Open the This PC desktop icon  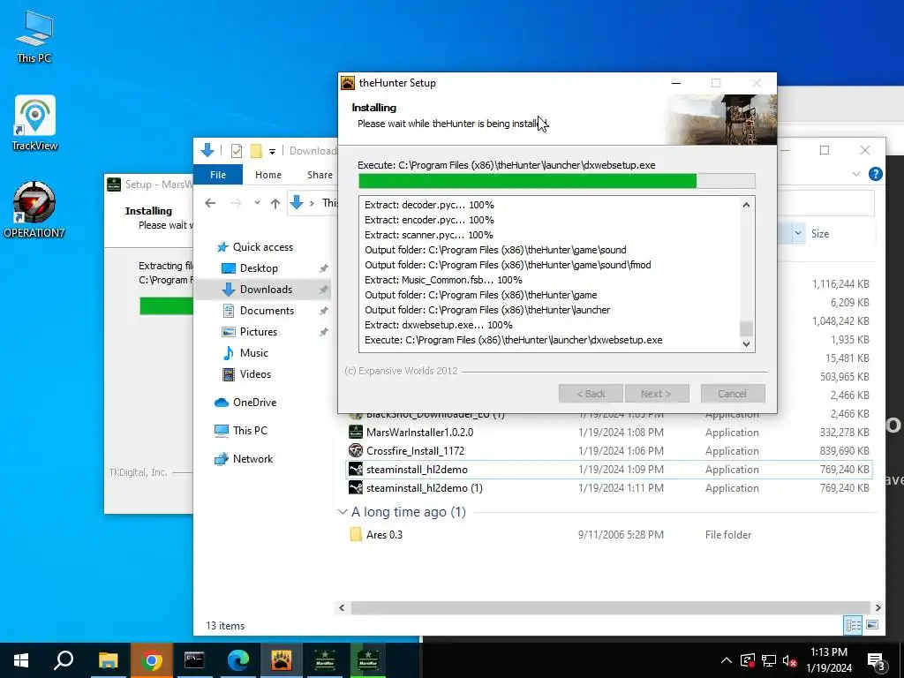coord(34,35)
